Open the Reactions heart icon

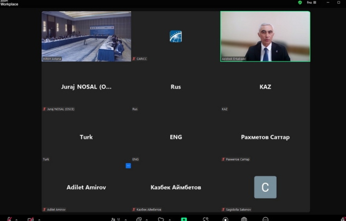(161, 219)
